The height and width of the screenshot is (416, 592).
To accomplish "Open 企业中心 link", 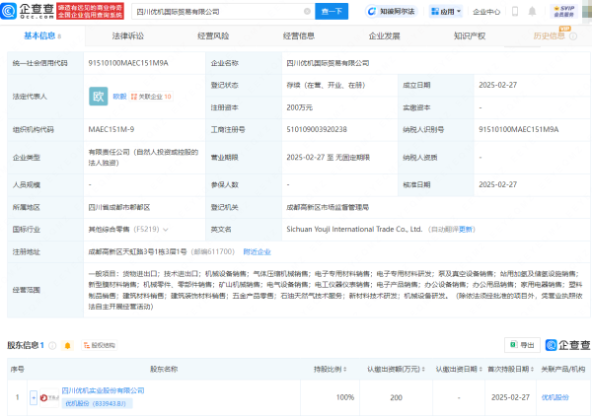I will point(486,12).
